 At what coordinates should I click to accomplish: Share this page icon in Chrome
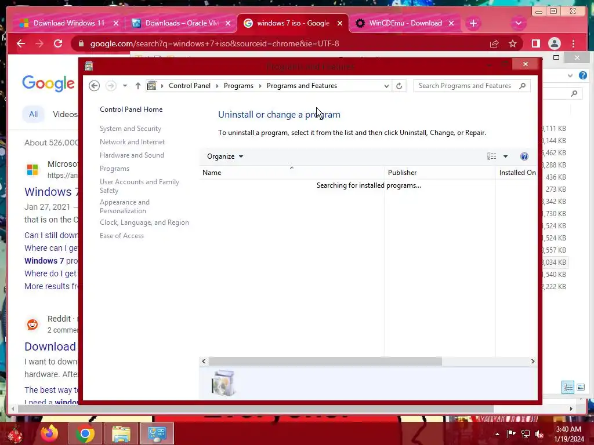494,43
